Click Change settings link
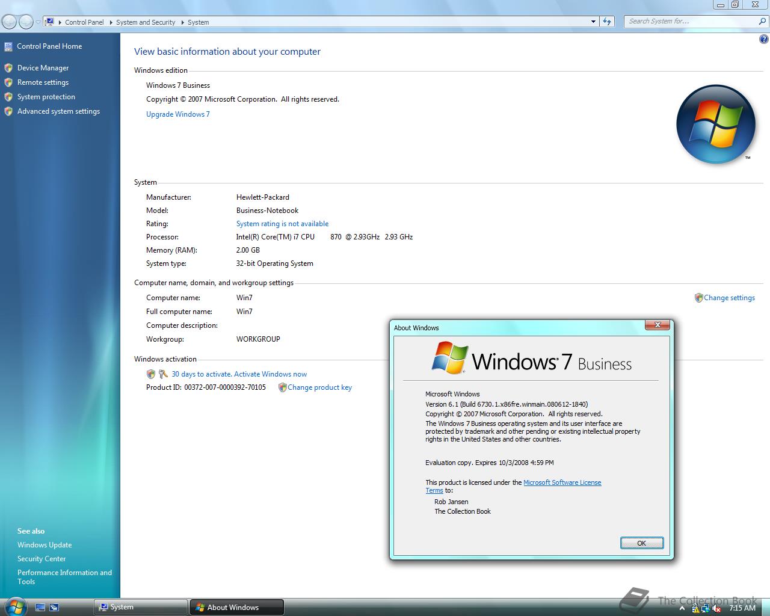Screen dimensions: 770x616 pos(729,298)
